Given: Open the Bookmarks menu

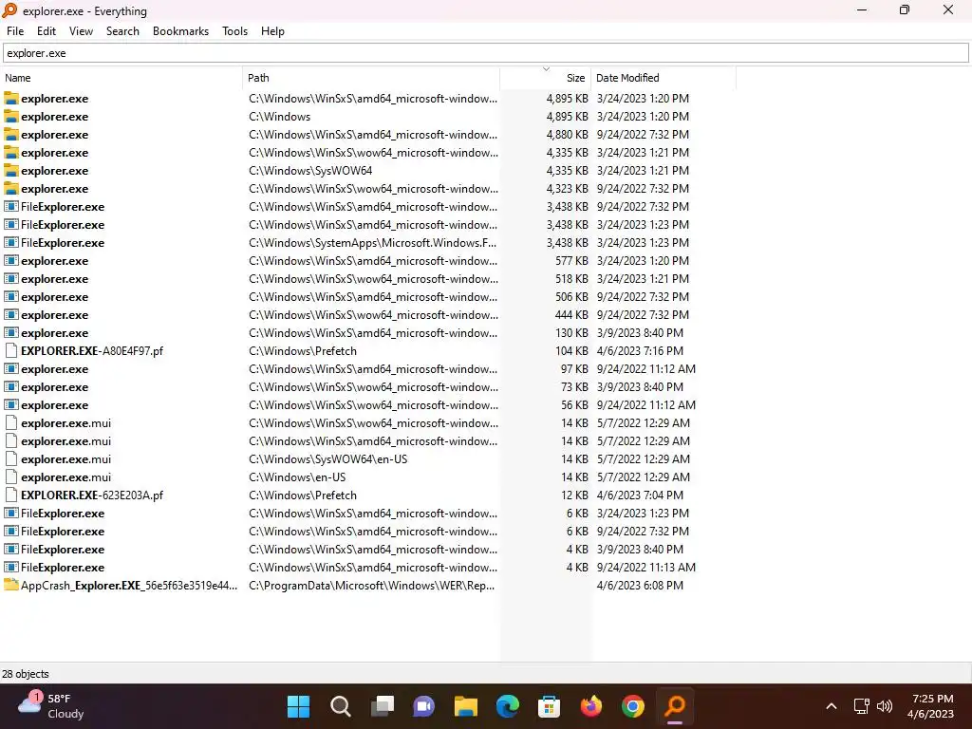Looking at the screenshot, I should 180,31.
